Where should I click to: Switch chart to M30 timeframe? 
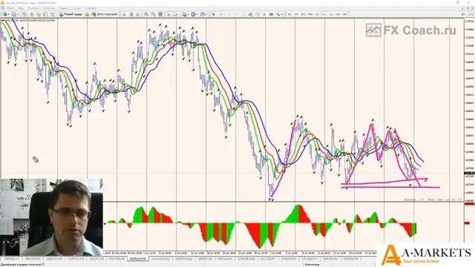(x=310, y=14)
